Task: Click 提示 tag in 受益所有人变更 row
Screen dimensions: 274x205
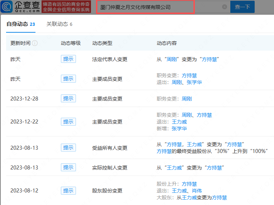Action: 68,148
